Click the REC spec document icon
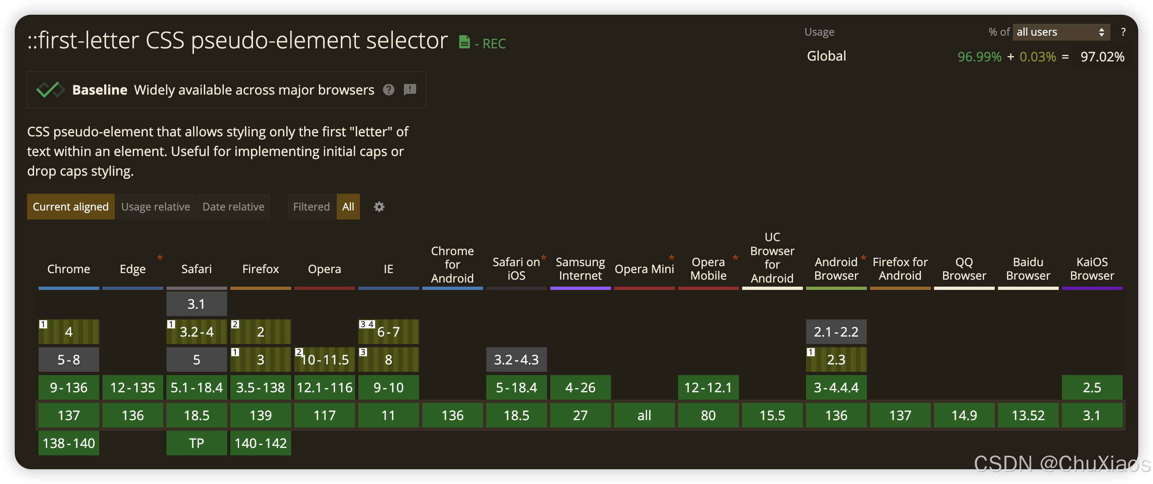 464,43
